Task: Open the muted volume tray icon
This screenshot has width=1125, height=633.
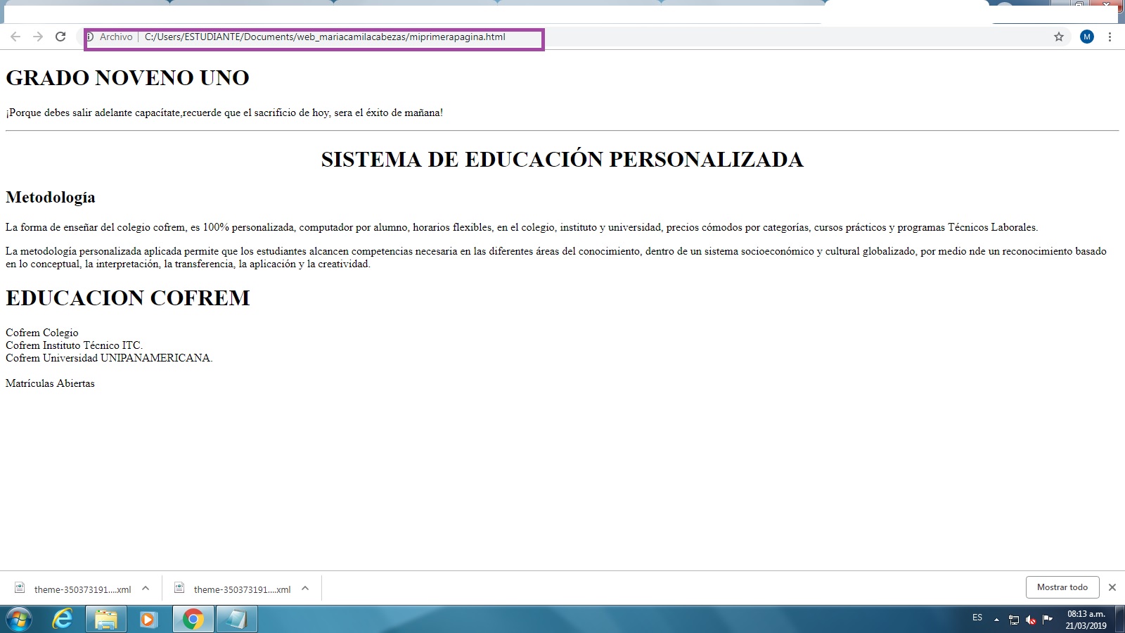Action: coord(1031,620)
